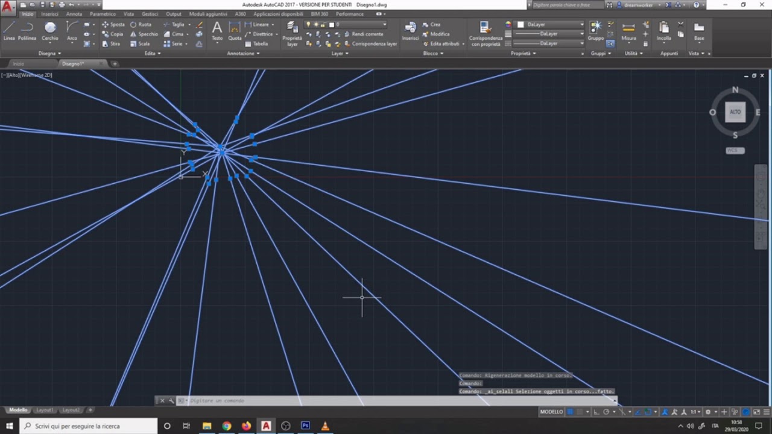
Task: Toggle annotation visibility in status bar
Action: 665,412
